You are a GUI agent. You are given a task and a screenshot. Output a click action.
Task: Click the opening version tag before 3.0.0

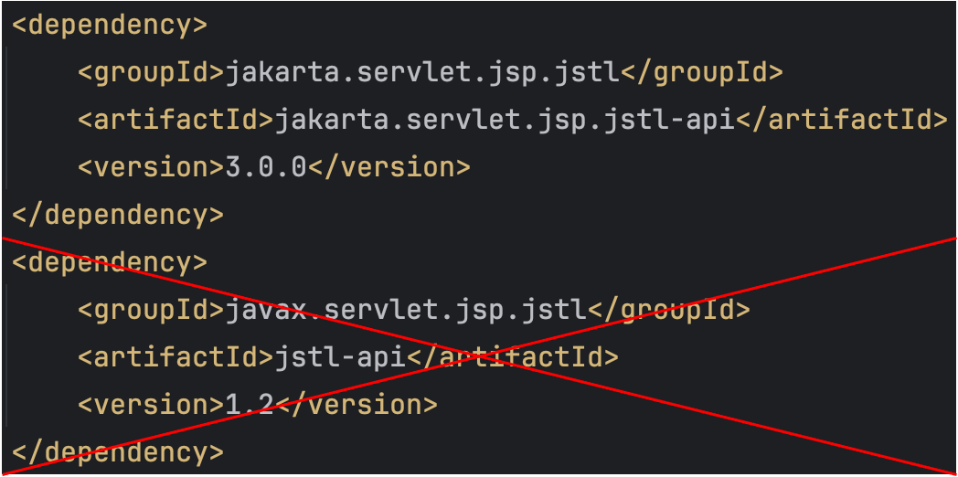pyautogui.click(x=152, y=167)
